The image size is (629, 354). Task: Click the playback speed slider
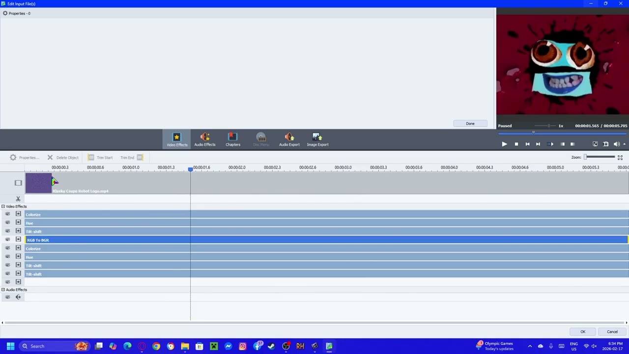pyautogui.click(x=545, y=126)
